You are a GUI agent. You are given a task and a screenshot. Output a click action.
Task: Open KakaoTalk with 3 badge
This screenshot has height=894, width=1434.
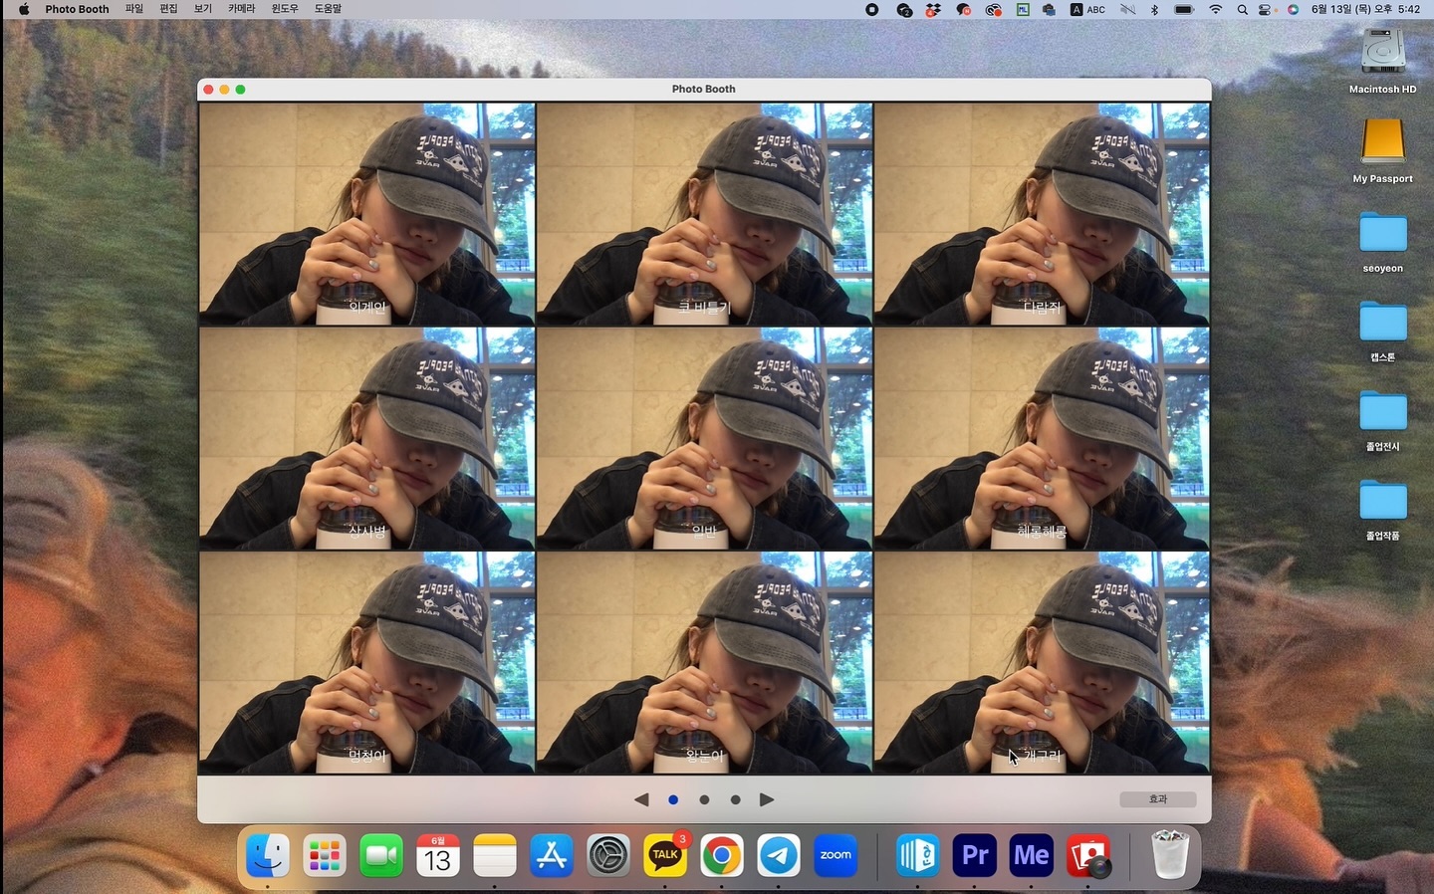pos(665,855)
